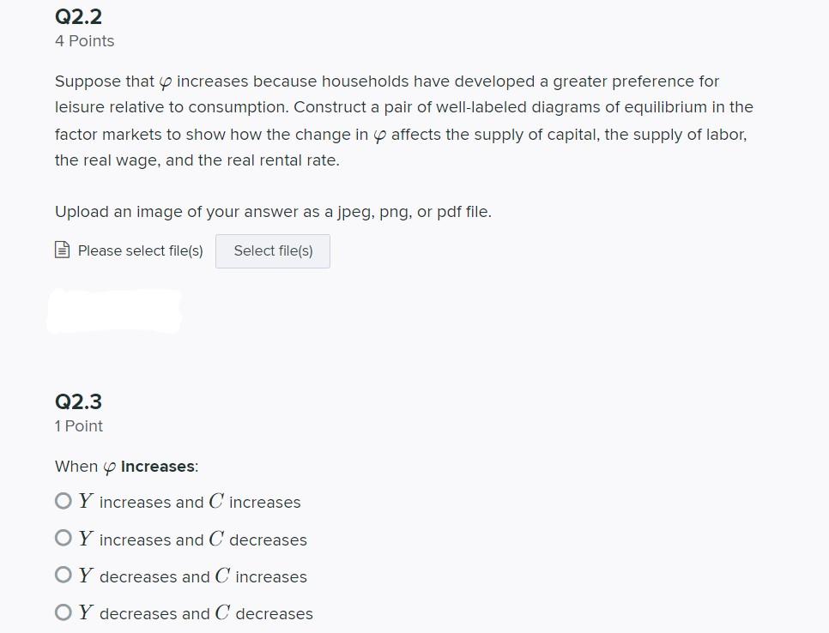Click the document icon beside Please select file(s)
This screenshot has width=829, height=633.
pos(63,250)
